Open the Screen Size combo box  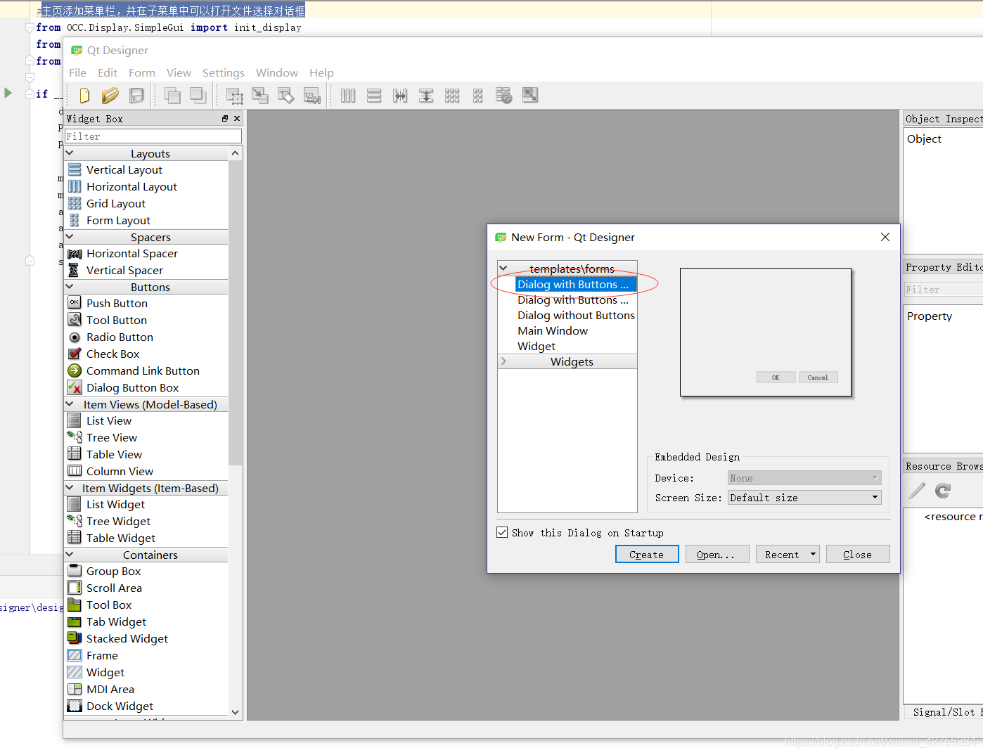click(x=804, y=497)
